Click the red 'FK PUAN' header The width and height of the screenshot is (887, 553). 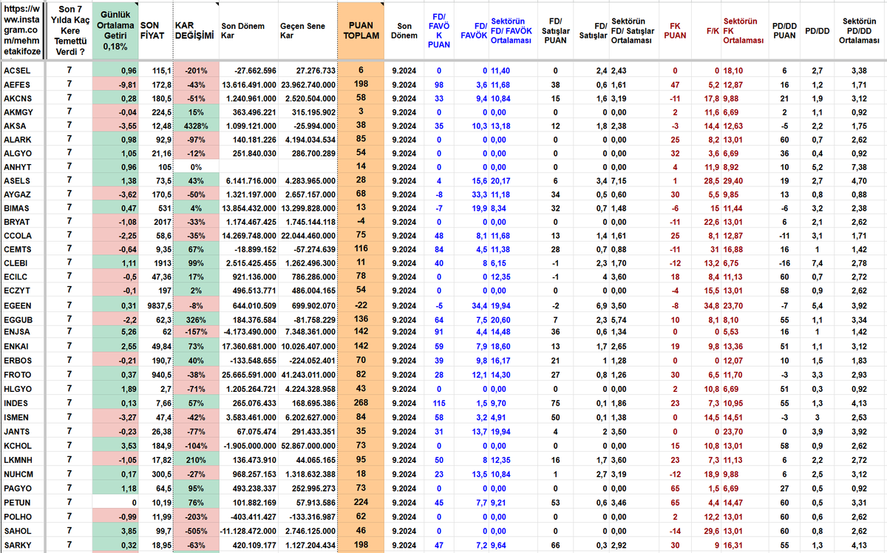pyautogui.click(x=675, y=30)
